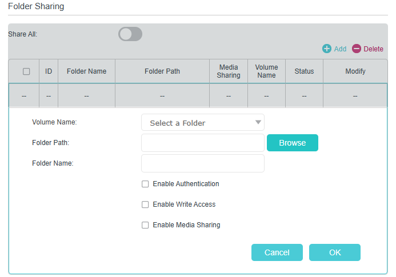The width and height of the screenshot is (396, 277).
Task: Click the Status column header
Action: [304, 71]
